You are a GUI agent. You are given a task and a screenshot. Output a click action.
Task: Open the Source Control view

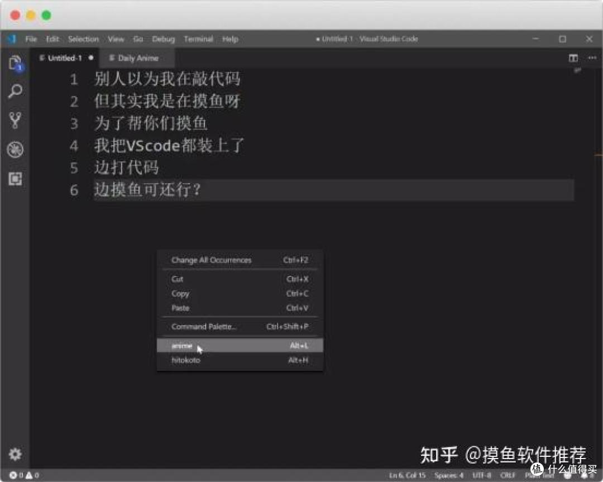pos(16,121)
